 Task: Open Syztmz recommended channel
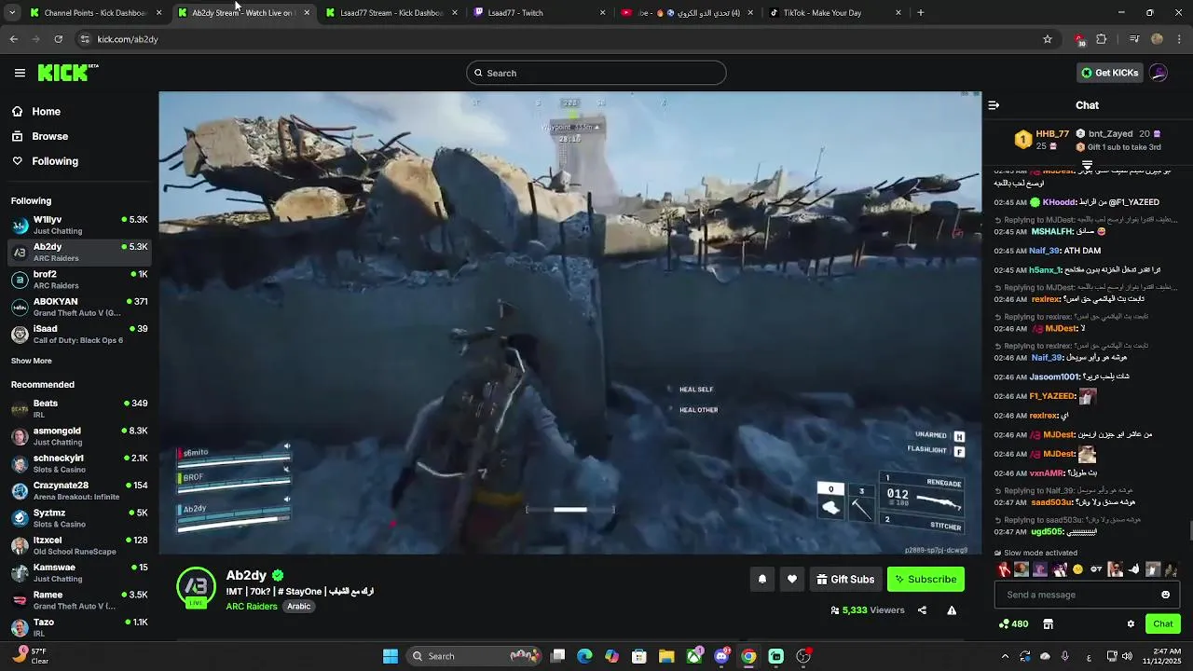[79, 518]
